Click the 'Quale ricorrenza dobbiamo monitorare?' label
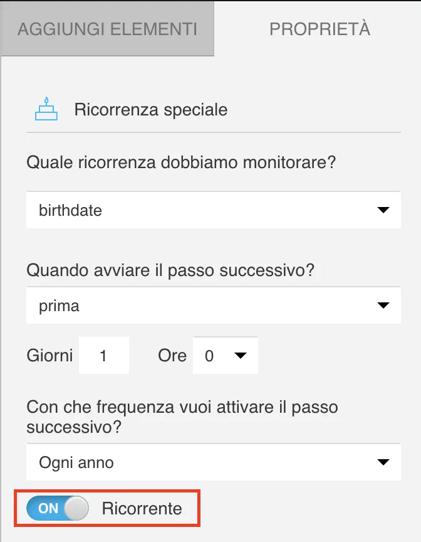 (x=181, y=162)
